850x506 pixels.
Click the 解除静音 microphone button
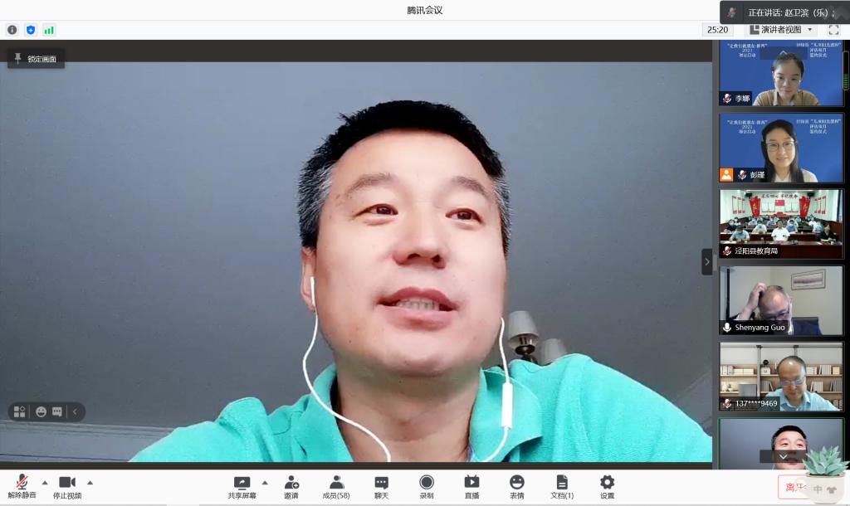[x=22, y=486]
